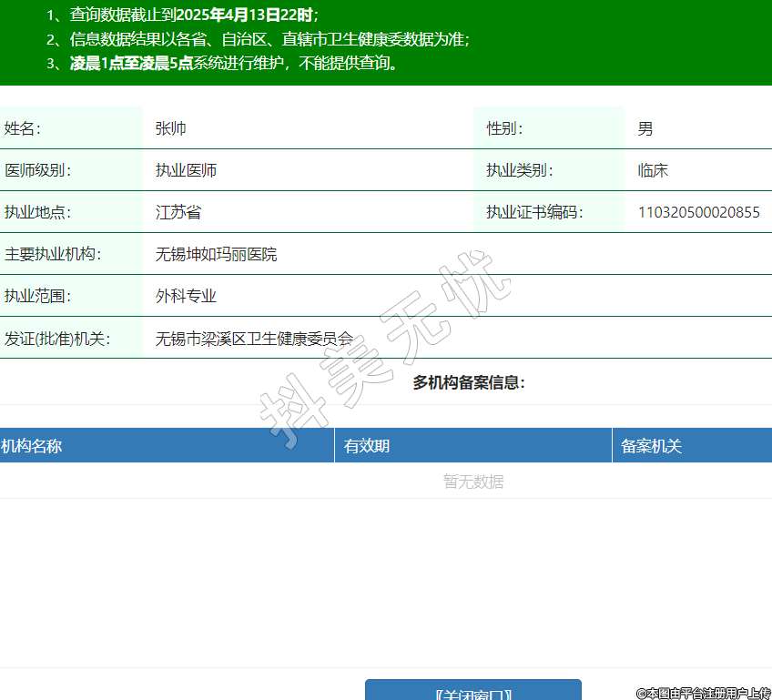Click the system maintenance notice line
The width and height of the screenshot is (772, 700).
223,64
